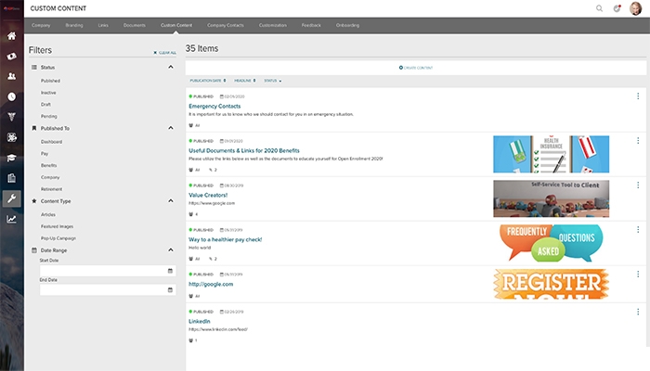
Task: Sort by Publication Date
Action: pyautogui.click(x=208, y=81)
